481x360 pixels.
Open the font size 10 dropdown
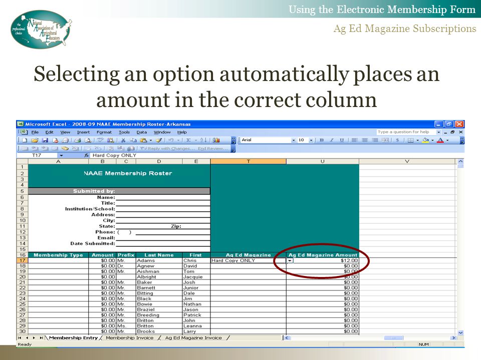click(x=311, y=140)
